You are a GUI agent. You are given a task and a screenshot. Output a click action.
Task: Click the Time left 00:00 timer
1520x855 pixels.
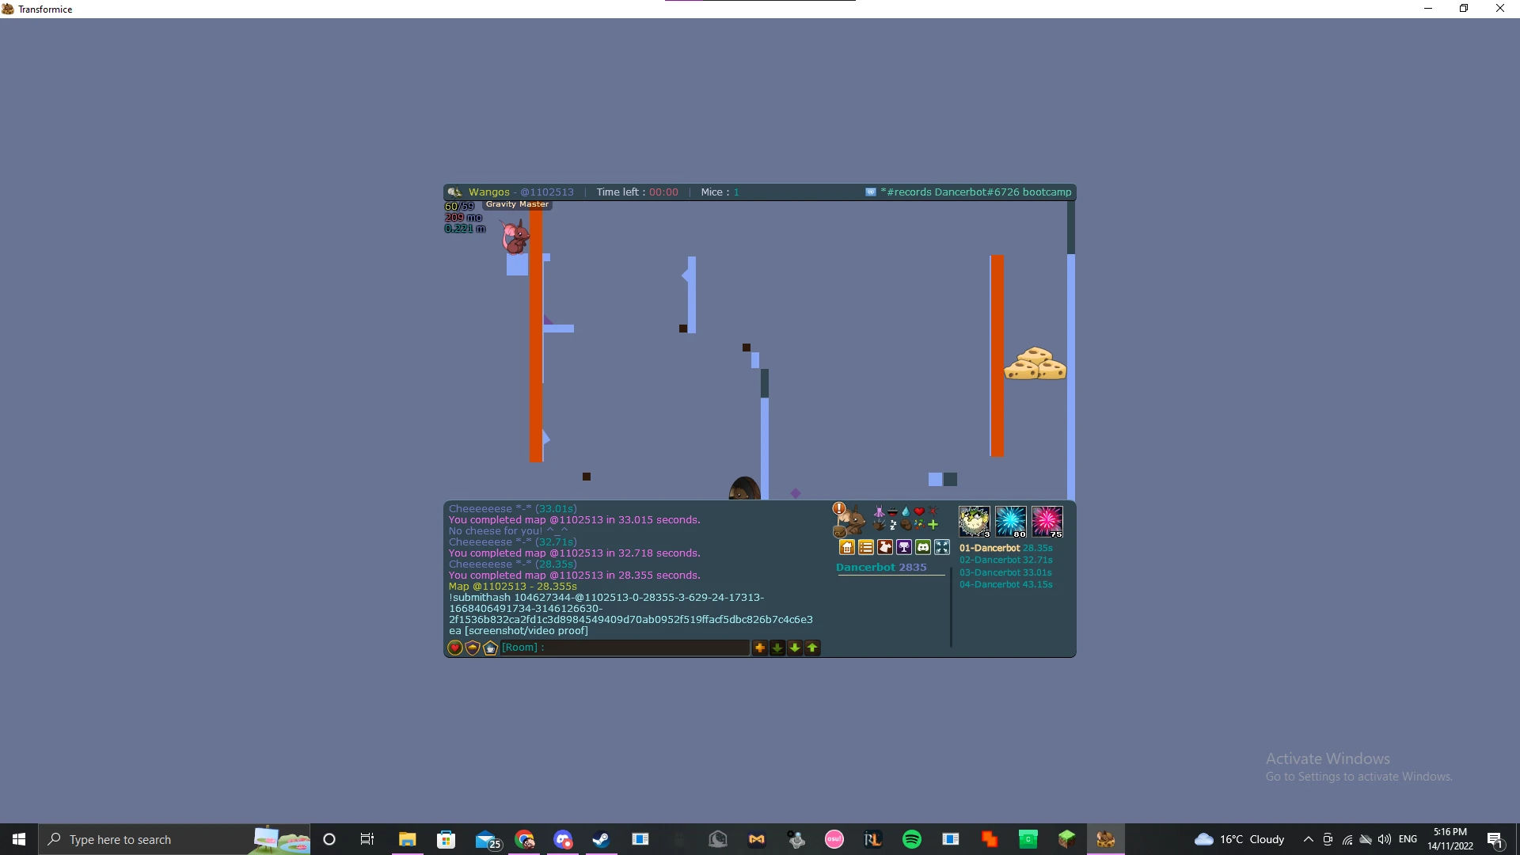[x=637, y=192]
